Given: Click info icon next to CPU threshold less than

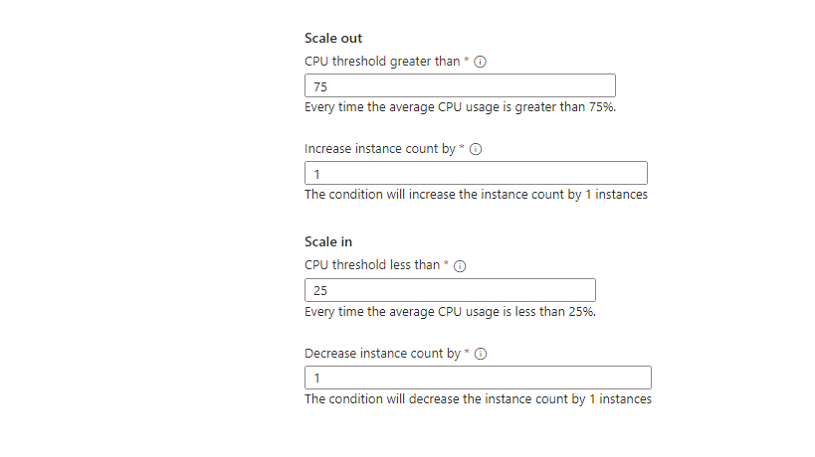Looking at the screenshot, I should pyautogui.click(x=460, y=266).
